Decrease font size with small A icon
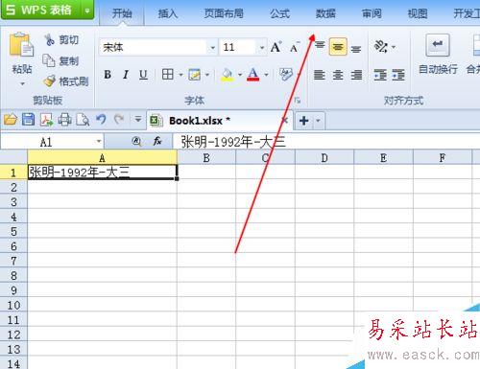This screenshot has width=480, height=369. click(x=294, y=47)
